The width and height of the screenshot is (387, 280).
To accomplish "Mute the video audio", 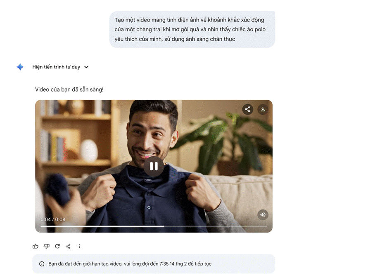I will [263, 214].
